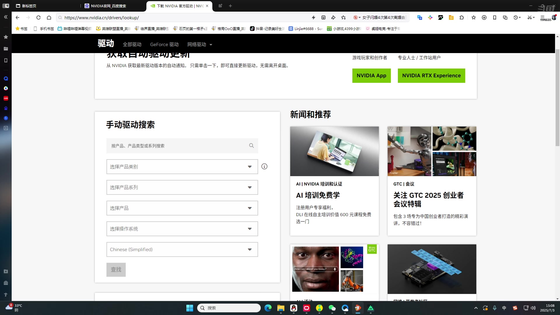This screenshot has height=315, width=560.
Task: Collapse the left sidebar with double-chevron icon
Action: [x=6, y=17]
